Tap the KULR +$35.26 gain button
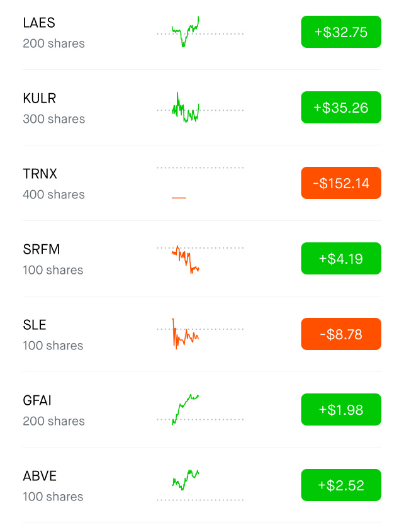Screen dimensions: 404x525 341,108
